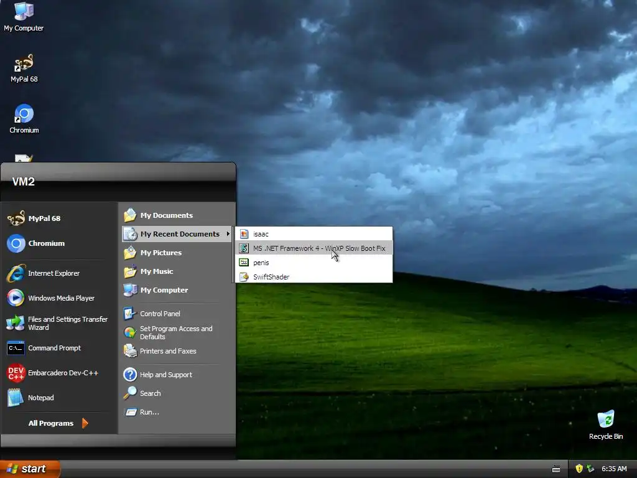Click the My Music folder icon
This screenshot has height=478, width=637.
click(x=130, y=271)
